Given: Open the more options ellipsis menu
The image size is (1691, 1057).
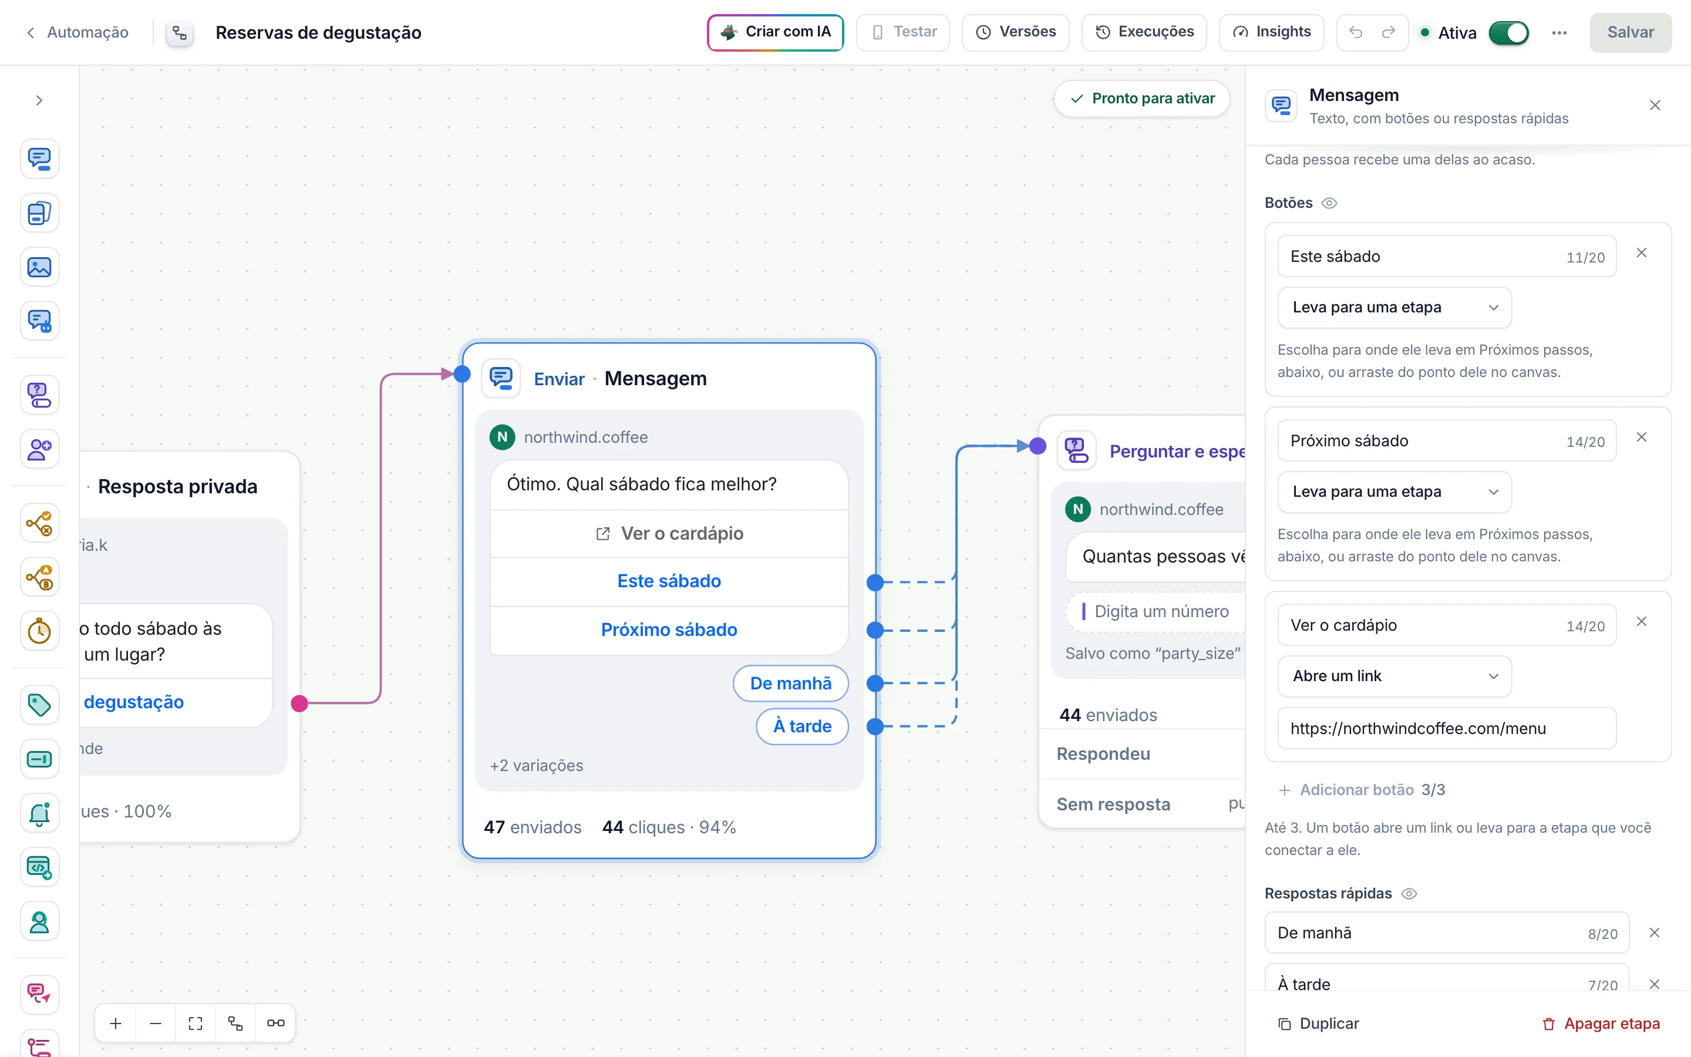Looking at the screenshot, I should [x=1559, y=33].
